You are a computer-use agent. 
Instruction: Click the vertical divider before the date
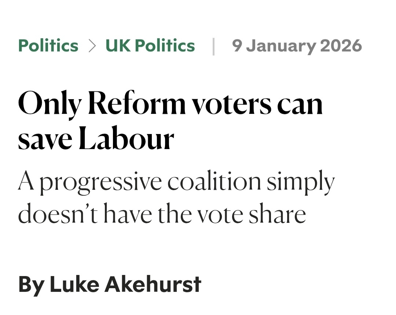[213, 46]
